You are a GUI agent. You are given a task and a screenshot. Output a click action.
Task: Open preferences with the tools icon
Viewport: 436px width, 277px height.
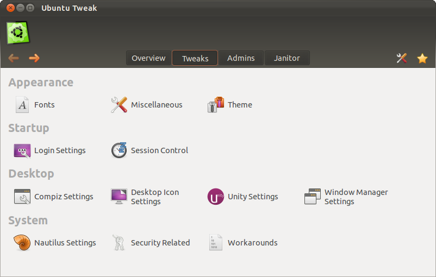click(x=402, y=58)
